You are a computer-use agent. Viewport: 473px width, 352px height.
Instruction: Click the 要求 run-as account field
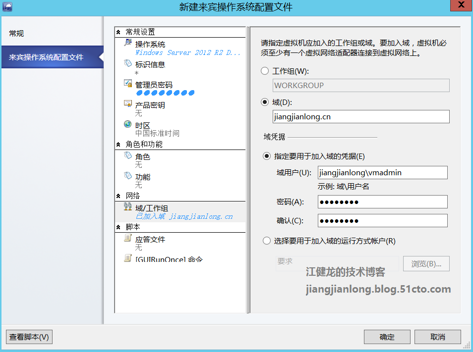[x=337, y=264]
